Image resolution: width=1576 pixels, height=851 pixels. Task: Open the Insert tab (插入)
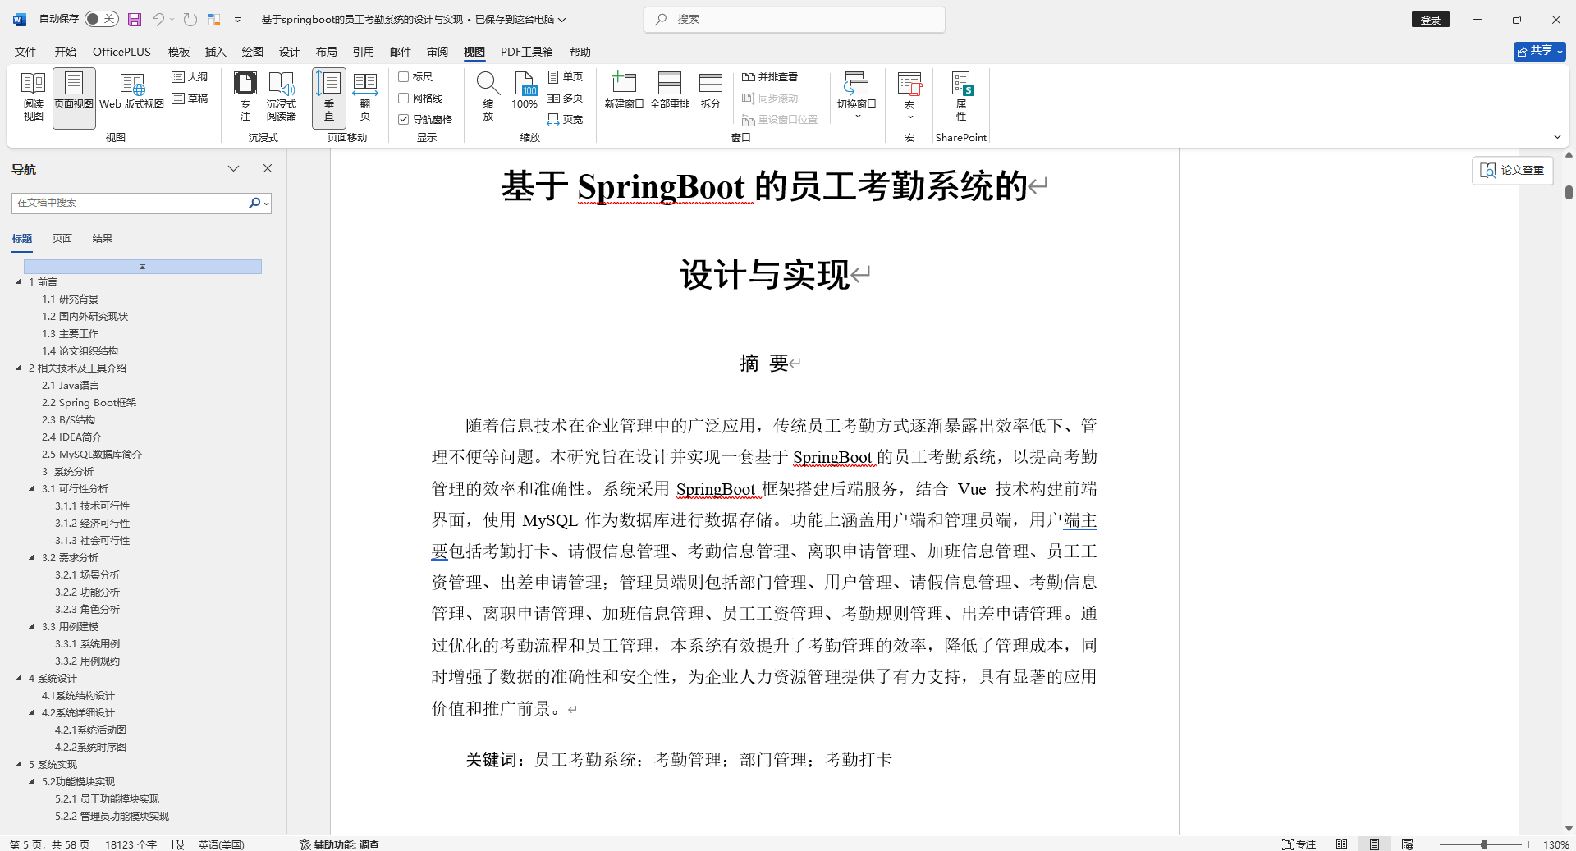tap(215, 52)
